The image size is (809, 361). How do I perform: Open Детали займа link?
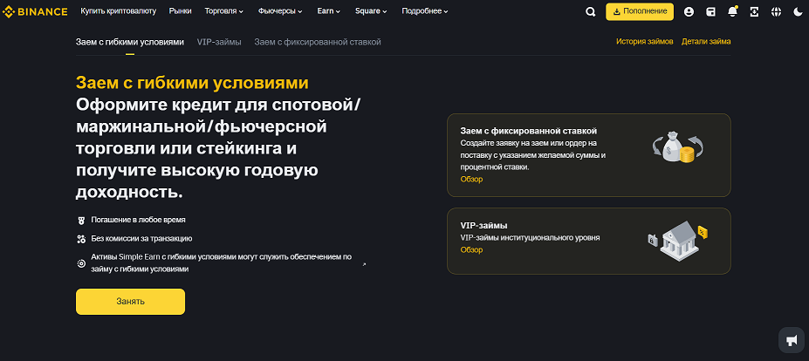tap(706, 42)
